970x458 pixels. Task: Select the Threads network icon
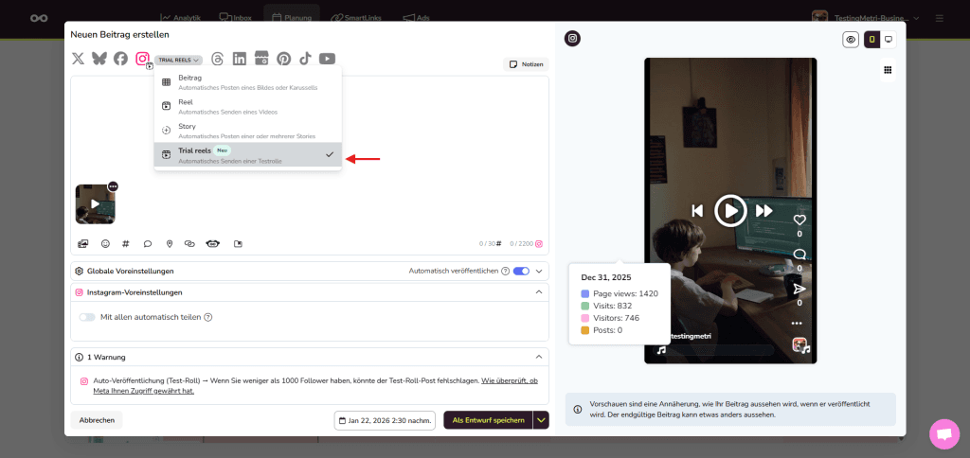coord(217,59)
